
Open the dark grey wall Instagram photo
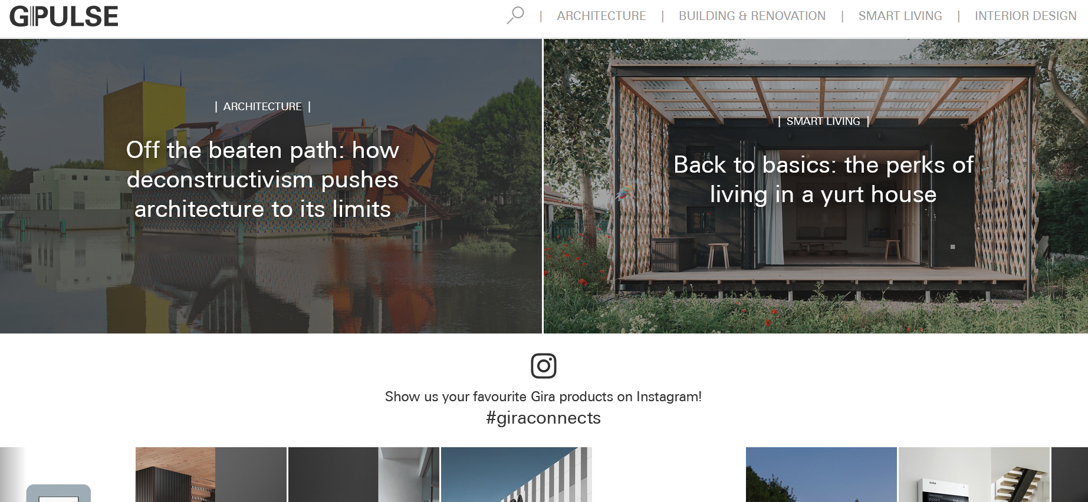tap(364, 475)
